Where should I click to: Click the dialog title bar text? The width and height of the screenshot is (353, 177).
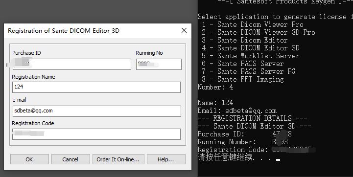pyautogui.click(x=64, y=31)
